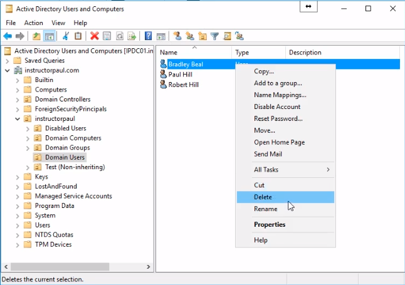405x285 pixels.
Task: Create a new user with toolbar icon
Action: [177, 36]
